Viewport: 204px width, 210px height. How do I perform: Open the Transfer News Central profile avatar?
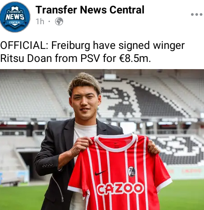(x=15, y=17)
